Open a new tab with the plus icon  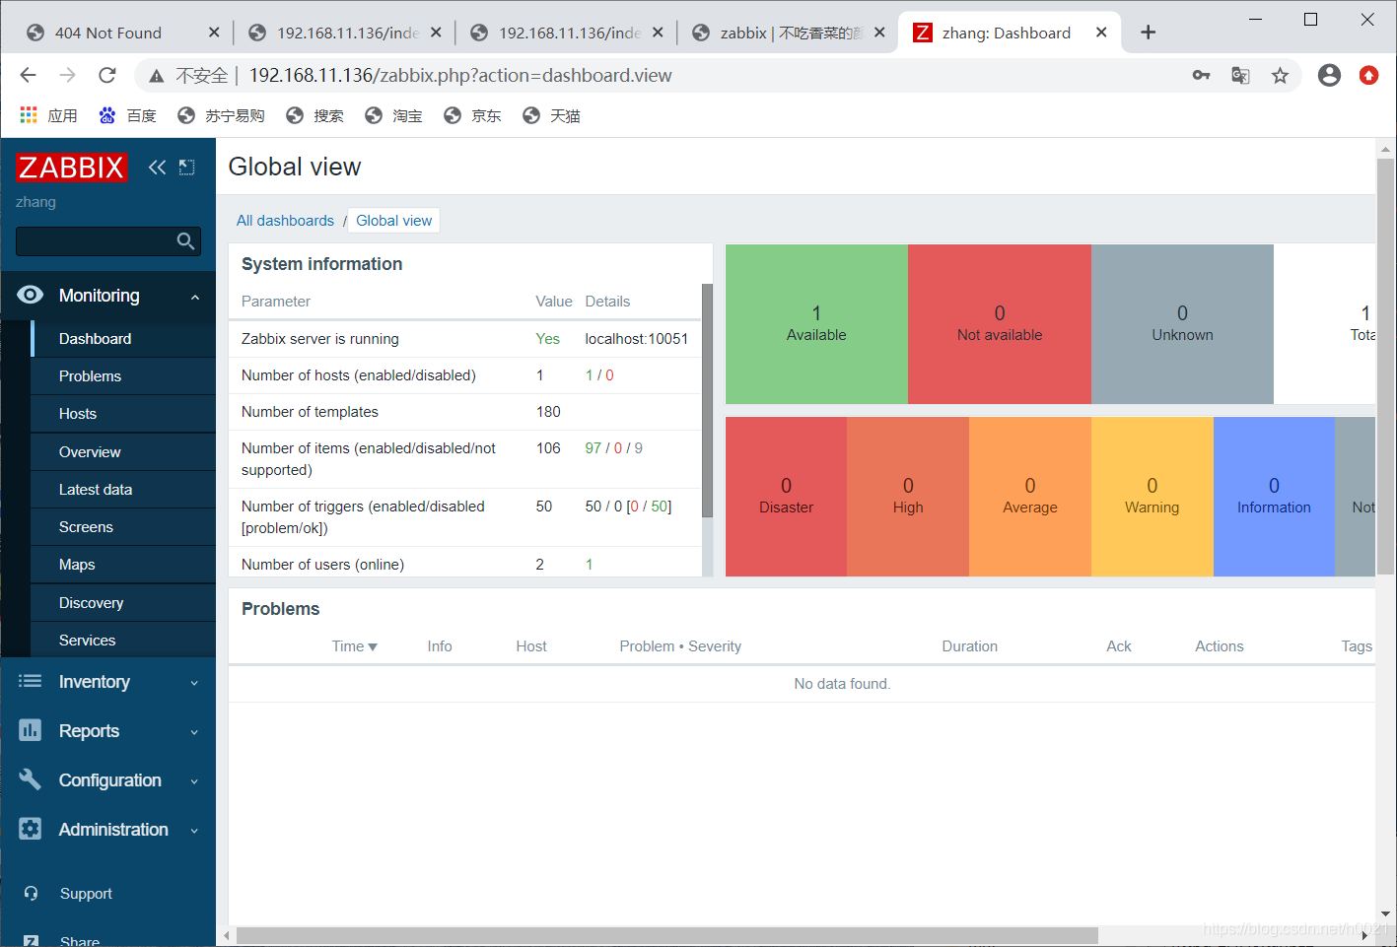[1148, 33]
